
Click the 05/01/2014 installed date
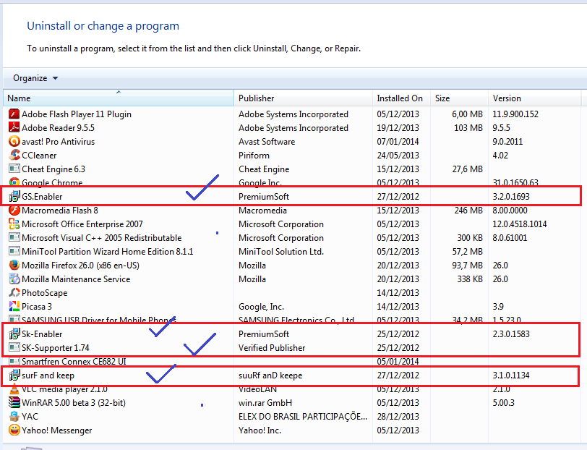[398, 362]
